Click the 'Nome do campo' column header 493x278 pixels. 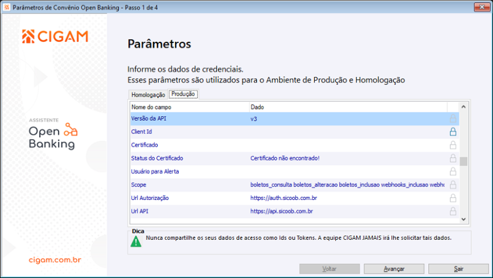[x=190, y=107]
